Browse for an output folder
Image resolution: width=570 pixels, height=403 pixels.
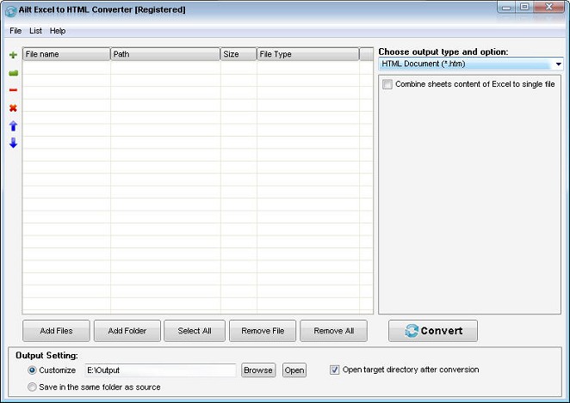click(258, 370)
